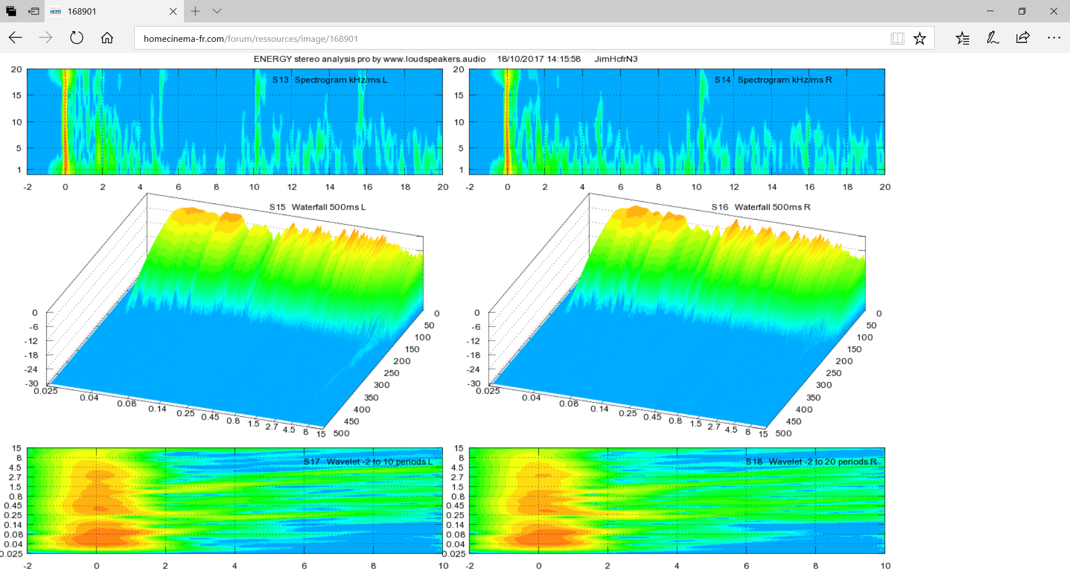Select the 168901 tab
The width and height of the screenshot is (1070, 574).
click(106, 11)
